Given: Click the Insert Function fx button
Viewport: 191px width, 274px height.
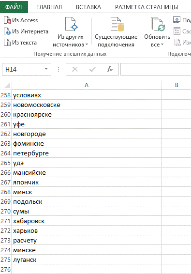Looking at the screenshot, I should pyautogui.click(x=110, y=69).
